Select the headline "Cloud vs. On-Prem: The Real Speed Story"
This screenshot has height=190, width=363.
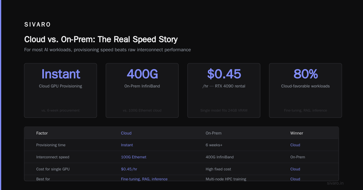point(101,39)
